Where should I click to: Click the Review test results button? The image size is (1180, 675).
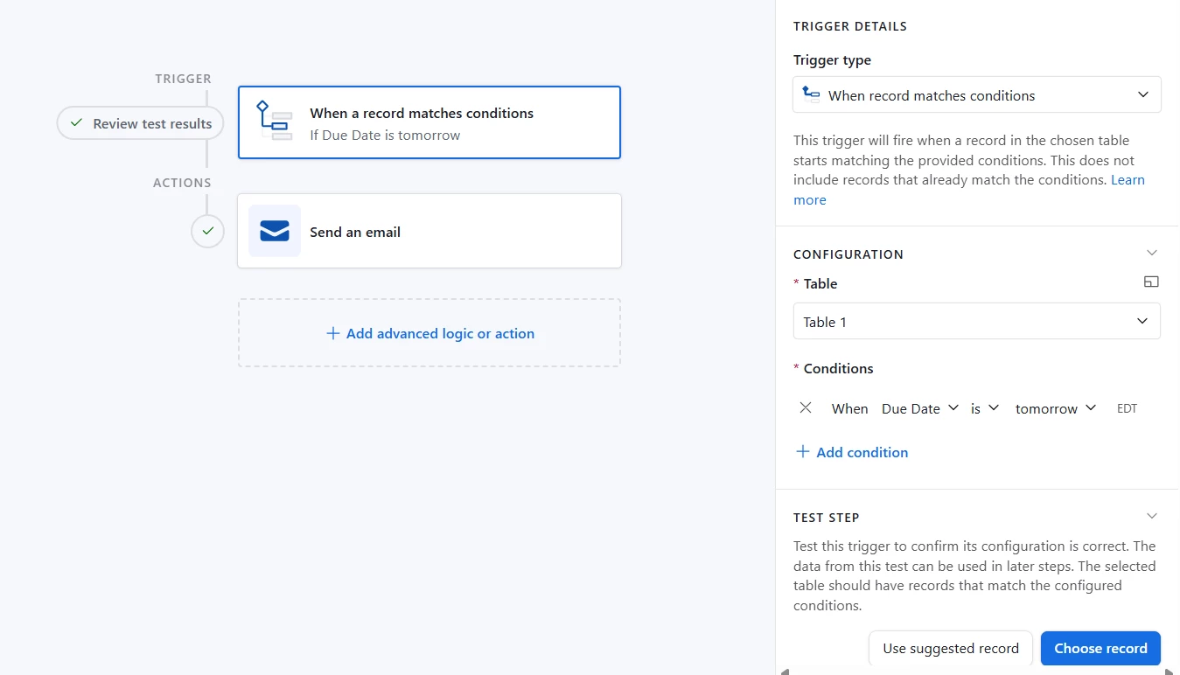(x=141, y=123)
